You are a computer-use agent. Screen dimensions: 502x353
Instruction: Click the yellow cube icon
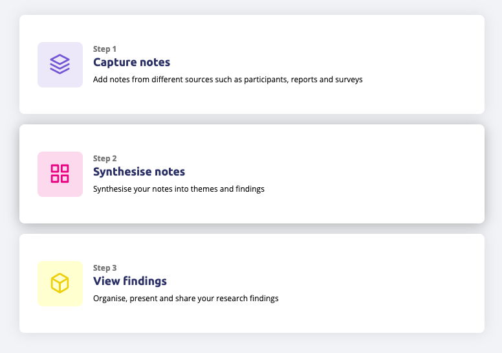(x=60, y=283)
